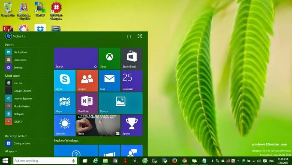Viewport: 292px width, 165px height.
Task: Open the People tile
Action: [x=87, y=81]
